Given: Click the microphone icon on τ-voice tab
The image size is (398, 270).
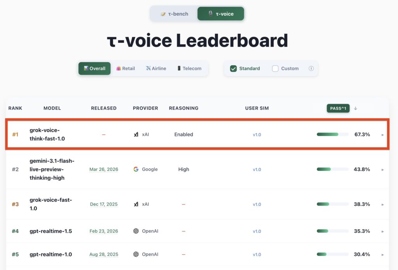Looking at the screenshot, I should (x=210, y=13).
